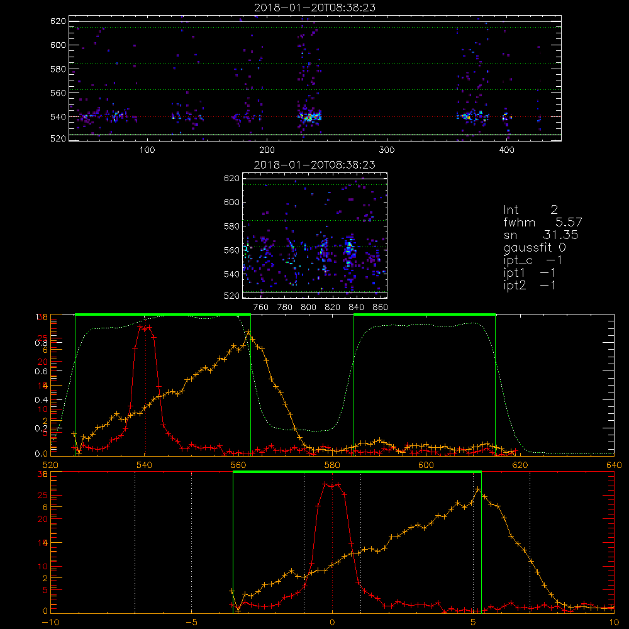Click x-axis label 100 of top image
This screenshot has height=629, width=629.
(x=147, y=150)
